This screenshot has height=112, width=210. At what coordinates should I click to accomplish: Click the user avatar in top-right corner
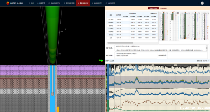pyautogui.click(x=202, y=3)
